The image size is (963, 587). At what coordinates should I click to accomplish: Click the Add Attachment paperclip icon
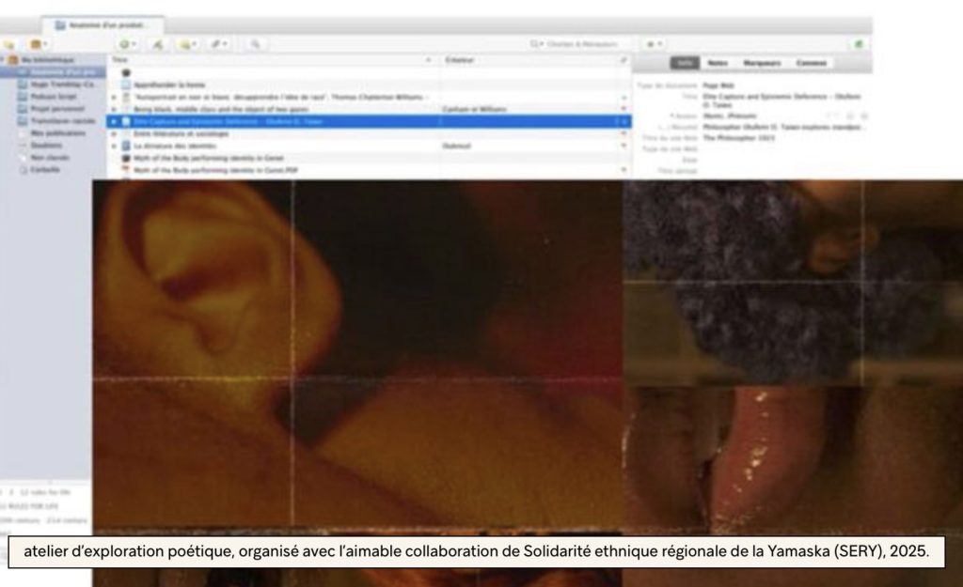[219, 44]
